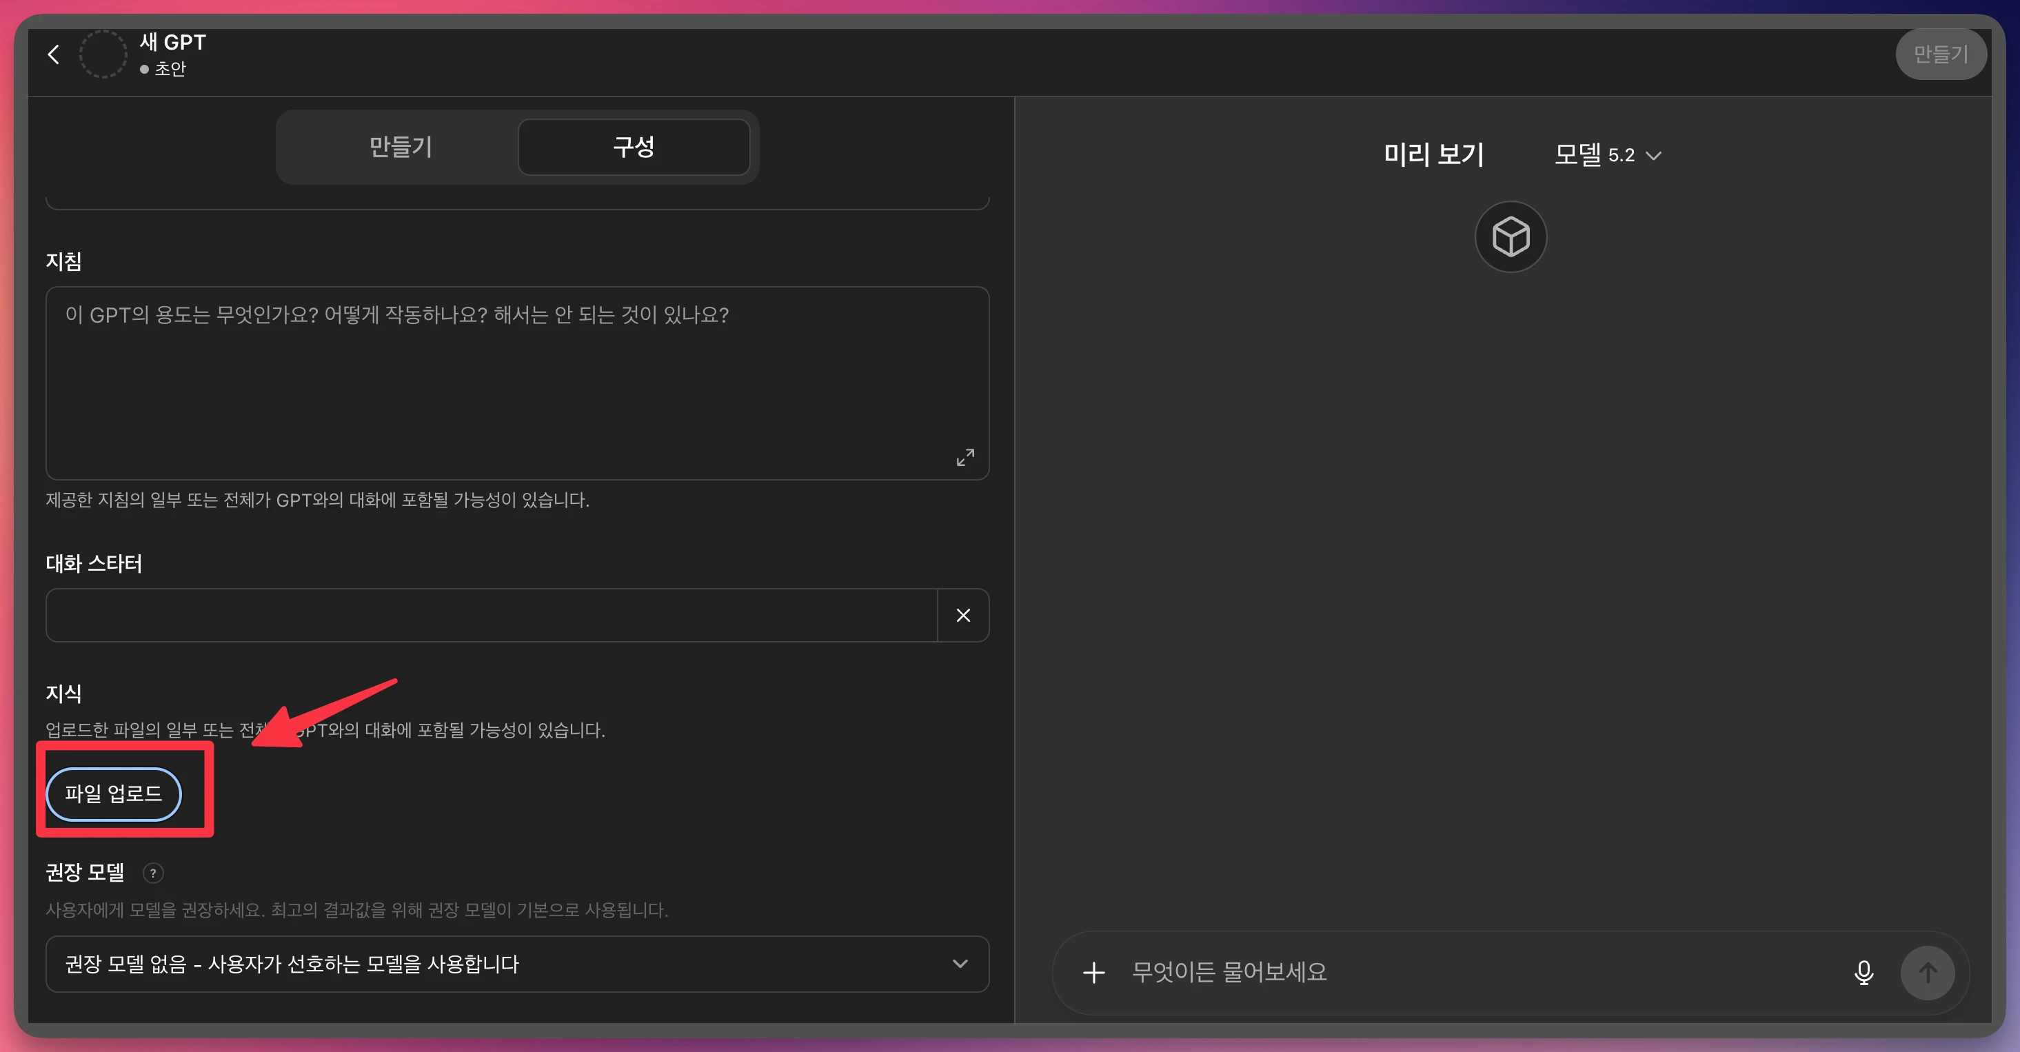Remove the conversation starter with X
This screenshot has width=2020, height=1052.
[x=963, y=616]
